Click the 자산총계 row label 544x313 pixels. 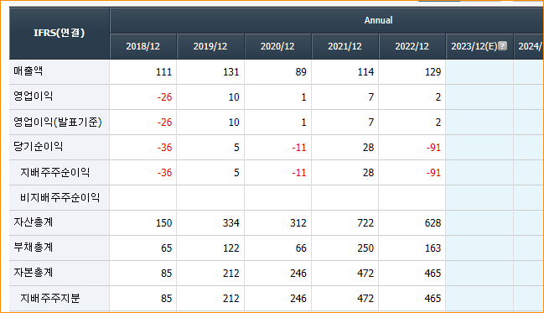[34, 222]
